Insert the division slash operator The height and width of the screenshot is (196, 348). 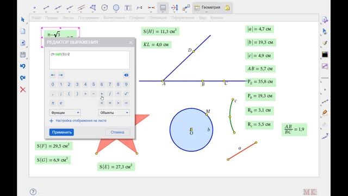click(110, 94)
